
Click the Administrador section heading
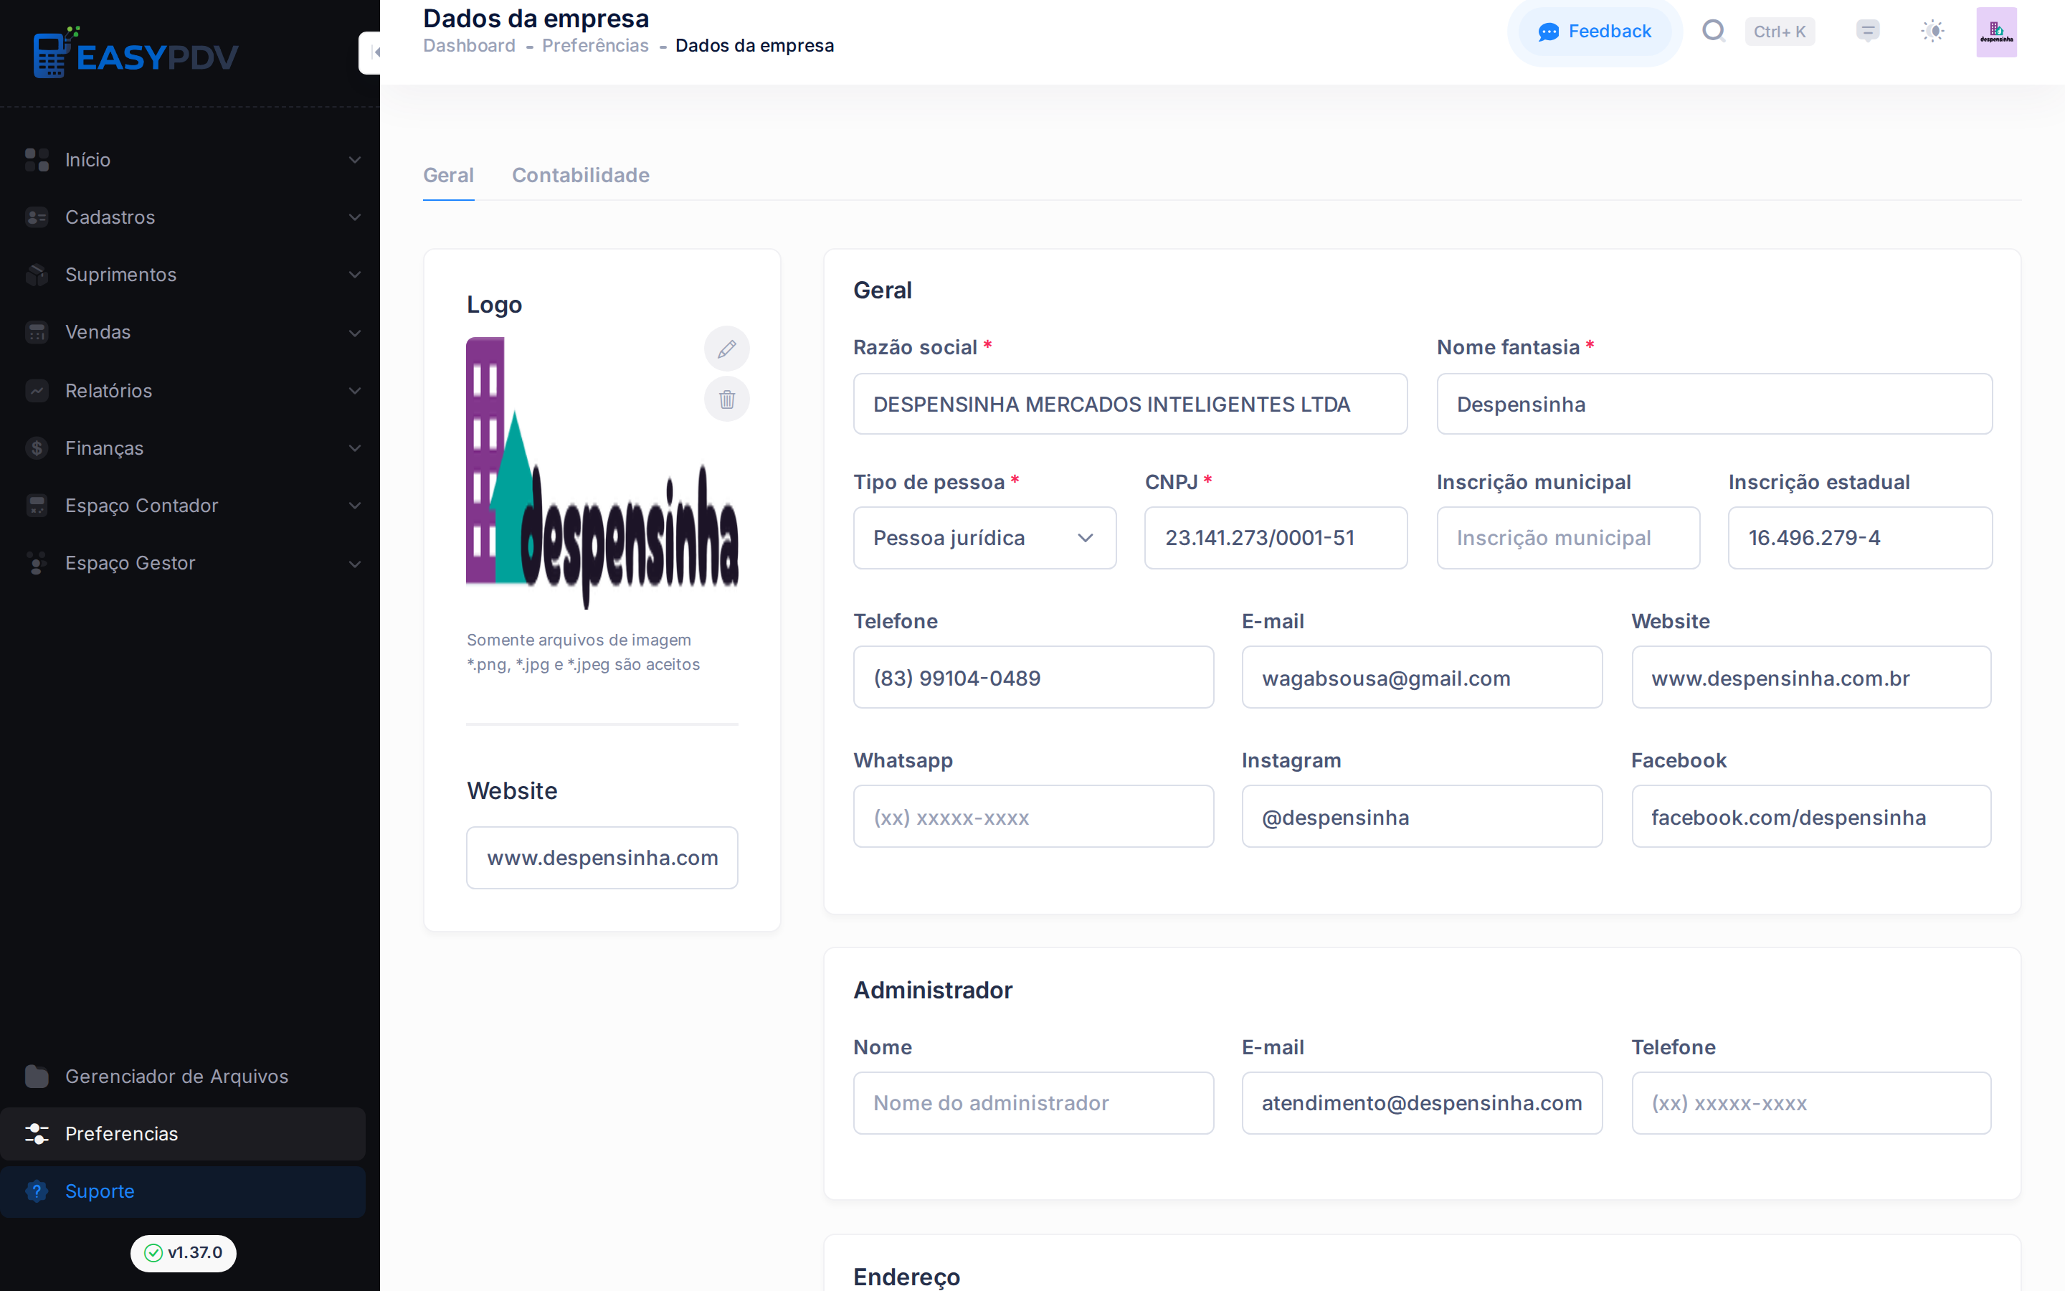(933, 990)
